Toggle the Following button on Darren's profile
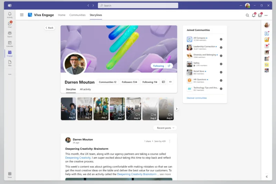 (x=158, y=66)
